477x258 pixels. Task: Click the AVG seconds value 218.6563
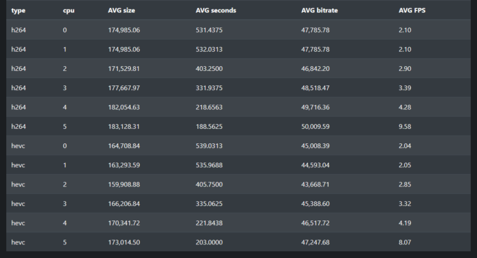click(209, 107)
